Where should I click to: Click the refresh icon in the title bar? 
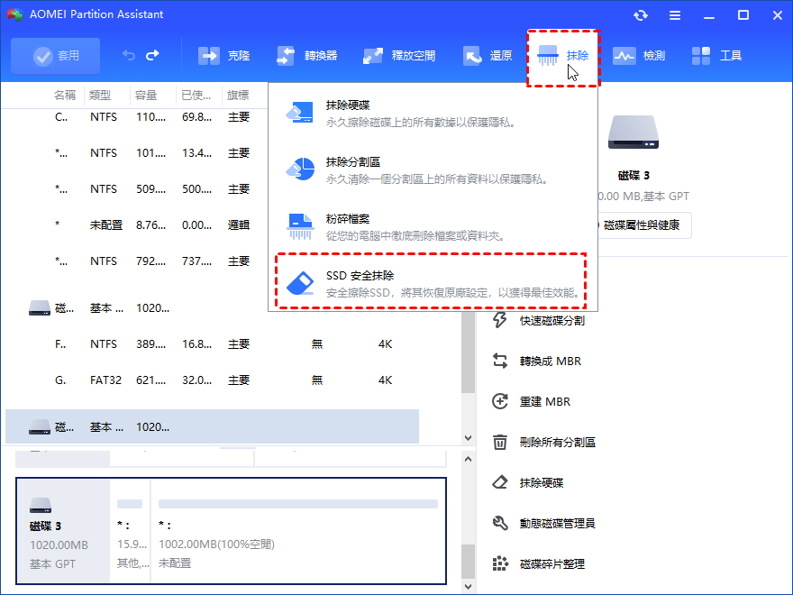(x=641, y=15)
